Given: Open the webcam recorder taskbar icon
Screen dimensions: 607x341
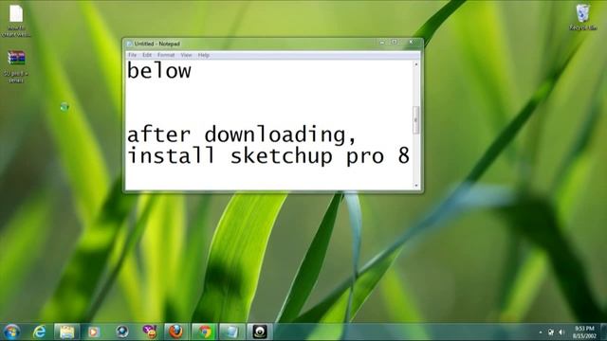Looking at the screenshot, I should 260,332.
